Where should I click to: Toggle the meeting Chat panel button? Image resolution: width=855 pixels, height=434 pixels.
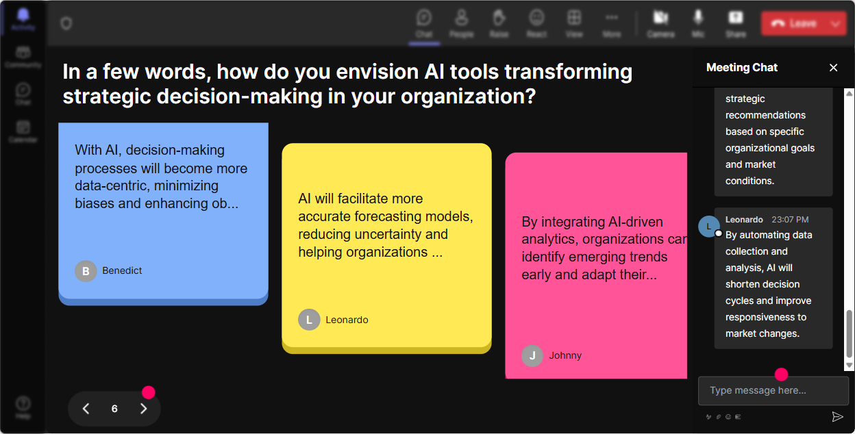point(424,23)
